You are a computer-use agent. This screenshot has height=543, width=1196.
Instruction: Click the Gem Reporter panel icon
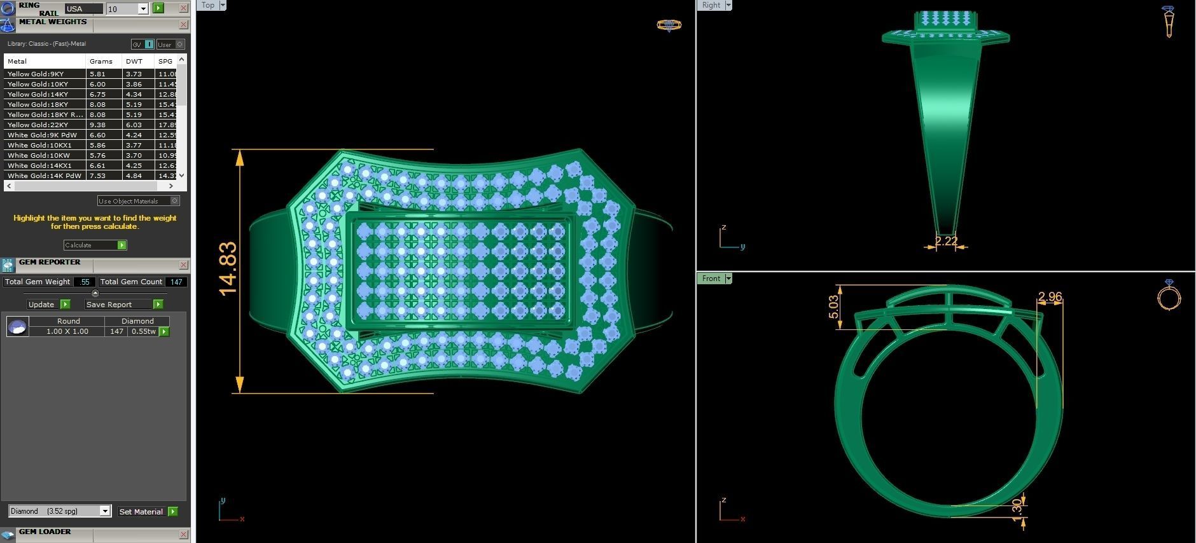pos(7,265)
